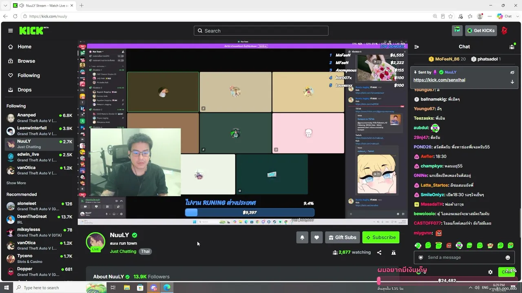Click username CASTOFF077 in chat
This screenshot has width=522, height=293.
(x=427, y=223)
